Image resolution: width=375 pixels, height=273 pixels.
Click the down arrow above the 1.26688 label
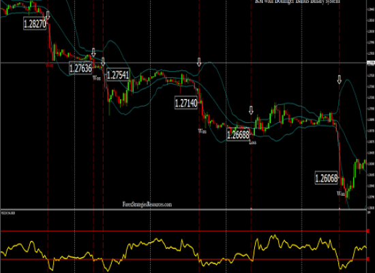(251, 111)
